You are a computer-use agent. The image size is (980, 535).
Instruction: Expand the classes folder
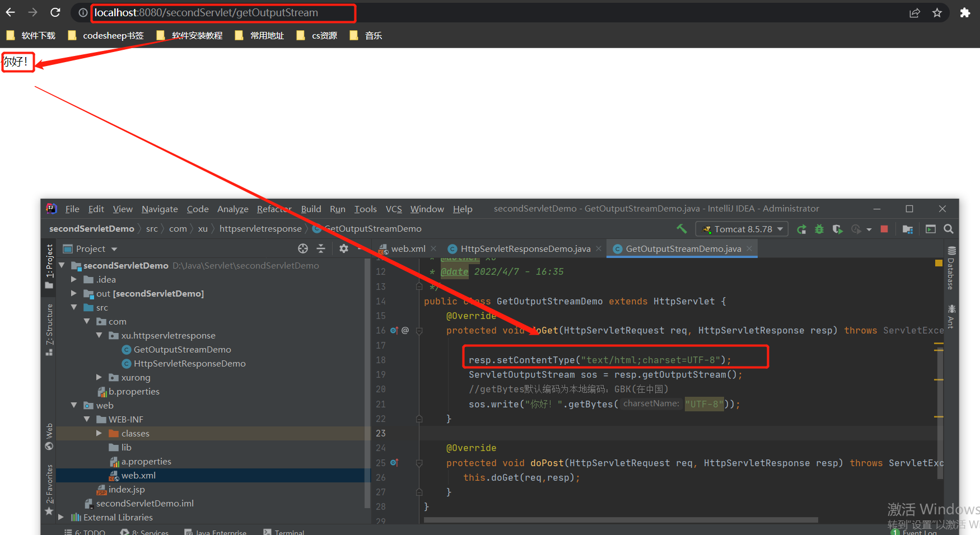pos(99,433)
